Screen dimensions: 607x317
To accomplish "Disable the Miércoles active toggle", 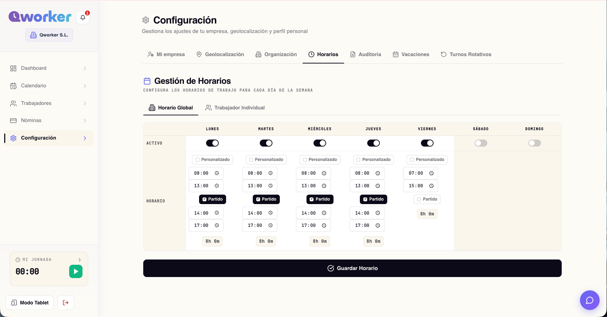I will click(x=320, y=143).
